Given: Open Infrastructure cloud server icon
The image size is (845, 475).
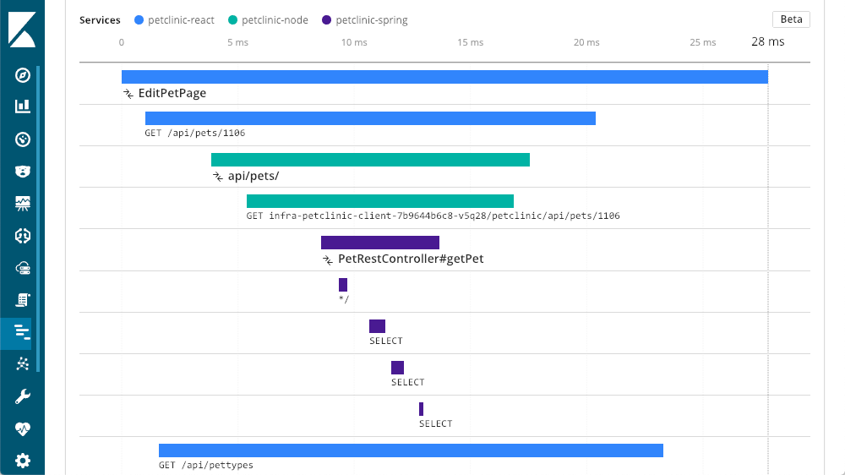Looking at the screenshot, I should tap(22, 268).
